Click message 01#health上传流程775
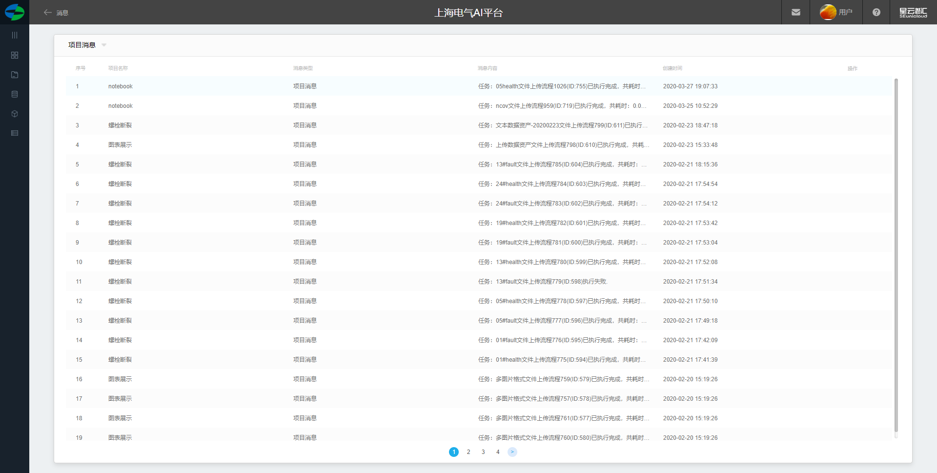Screen dimensions: 937x473 [x=562, y=360]
